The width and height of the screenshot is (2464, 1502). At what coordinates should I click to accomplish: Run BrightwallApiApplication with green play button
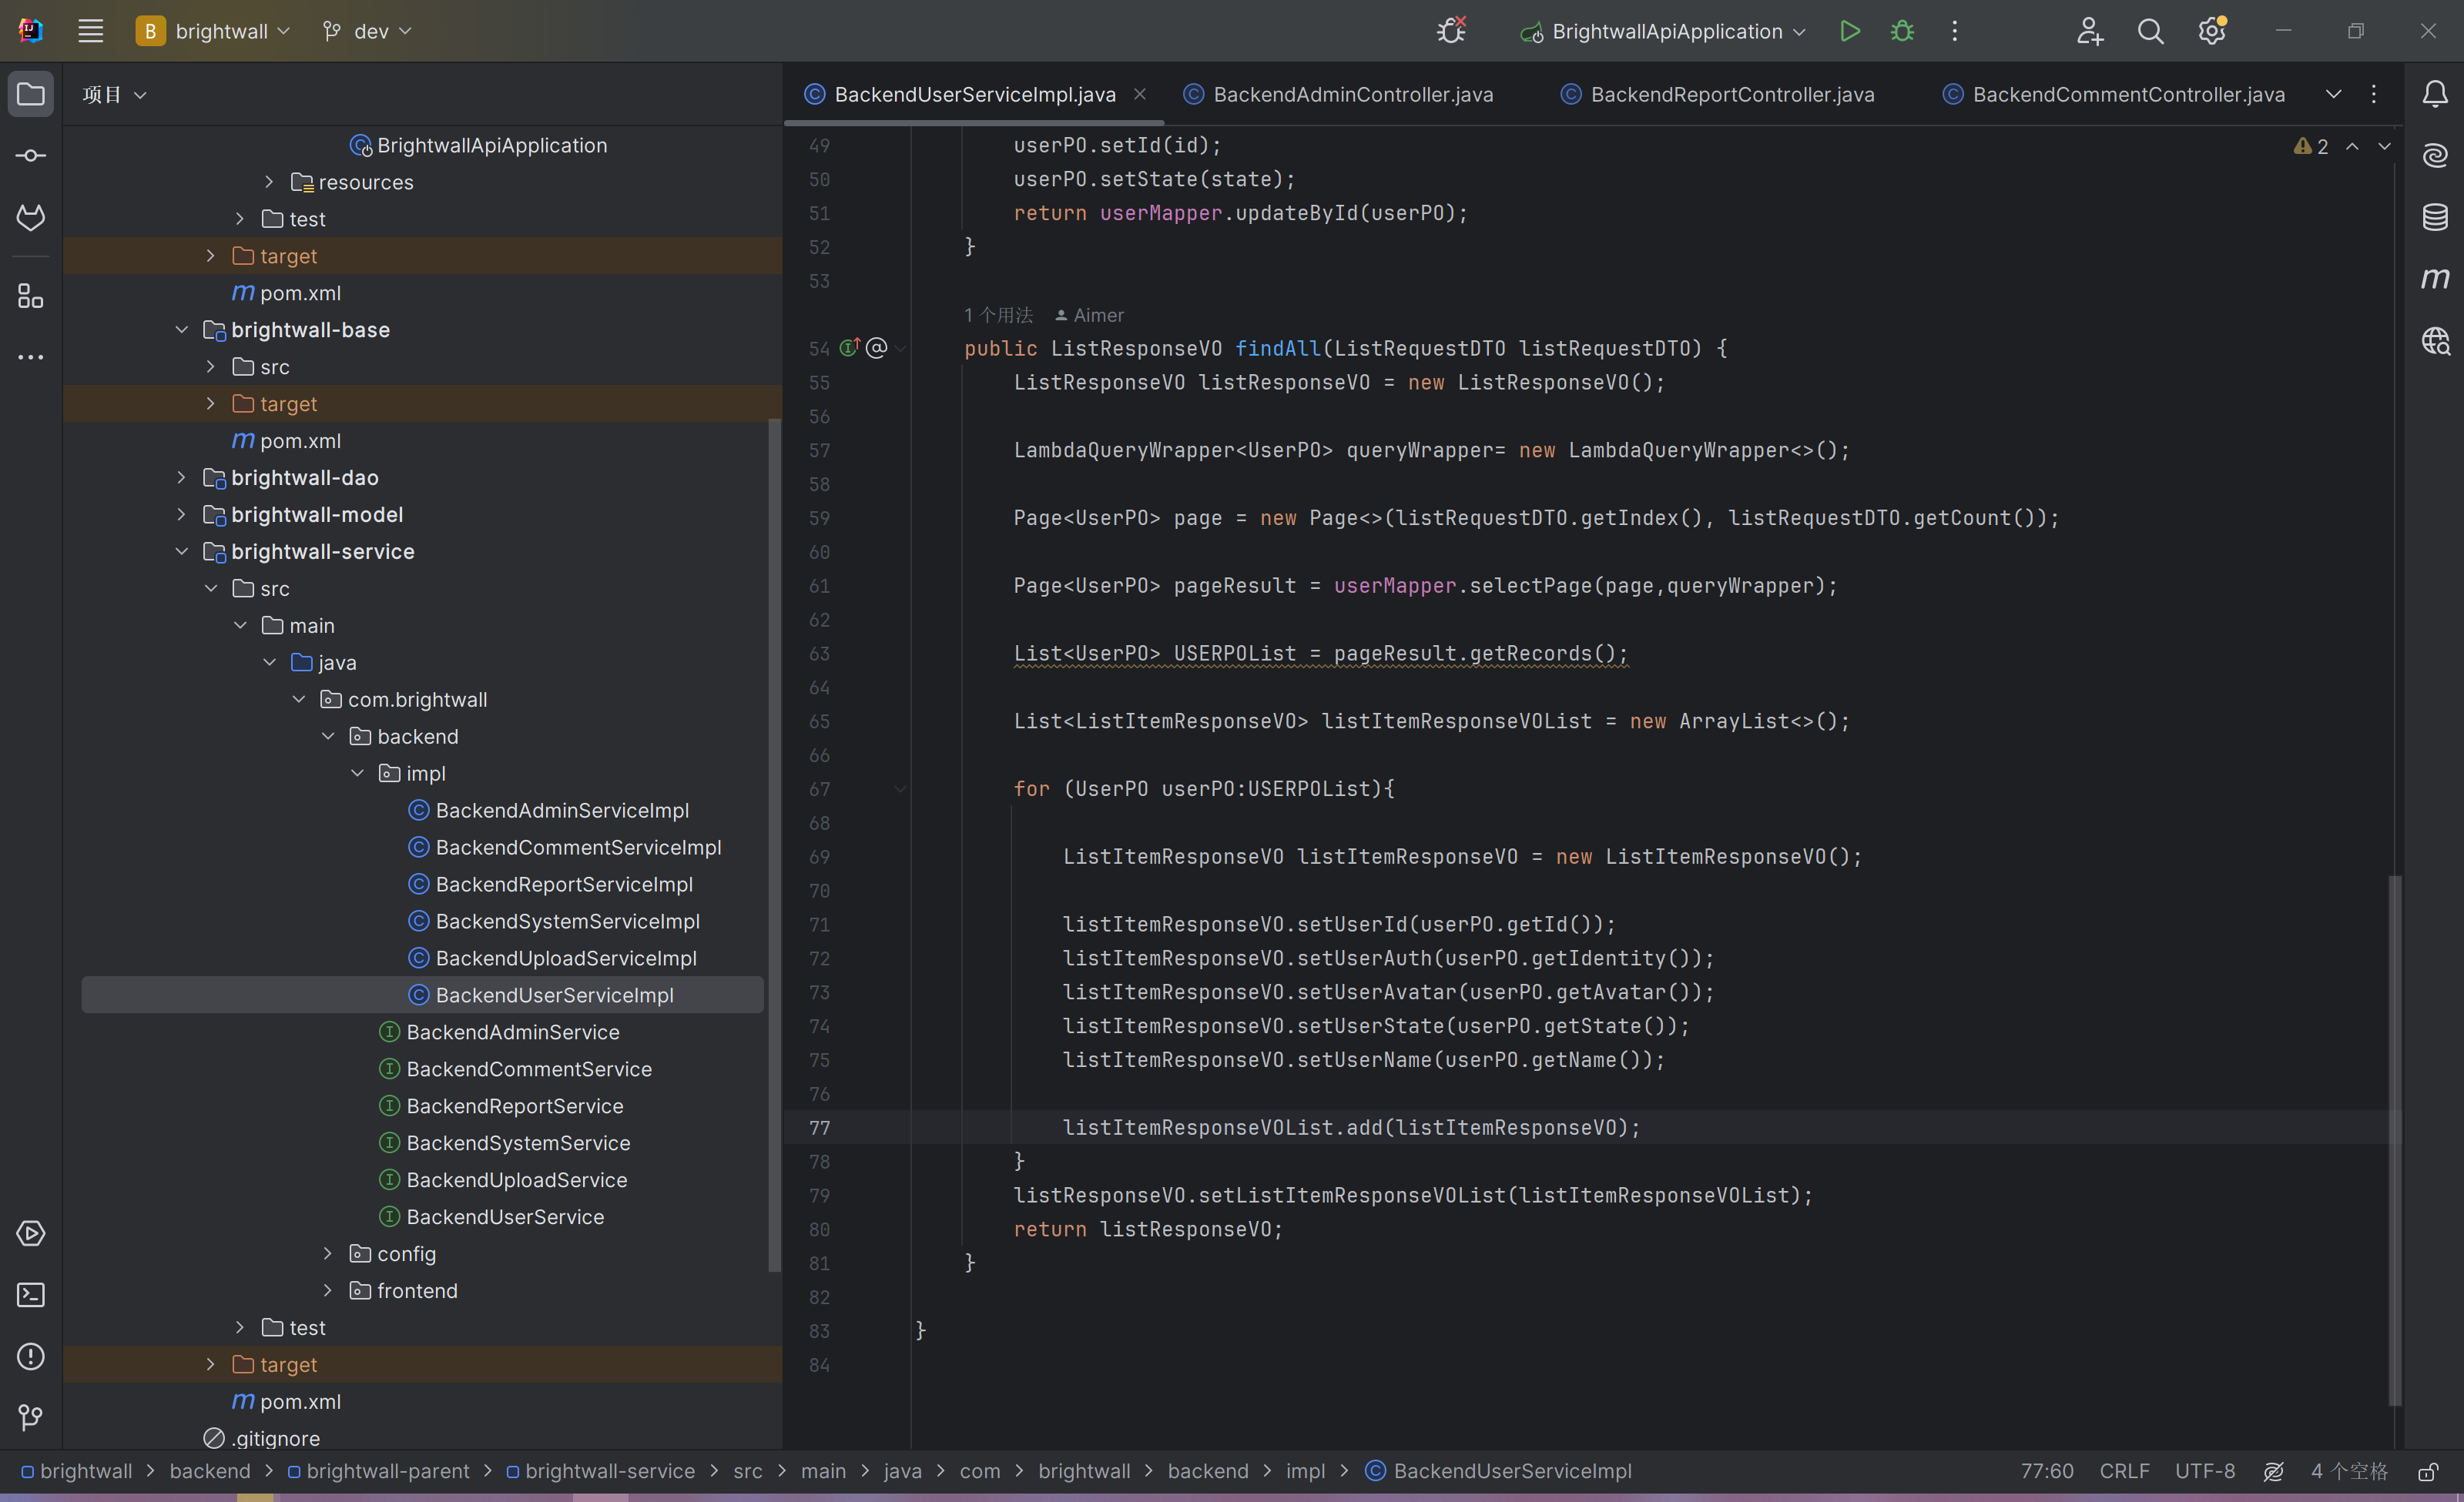(x=1850, y=31)
